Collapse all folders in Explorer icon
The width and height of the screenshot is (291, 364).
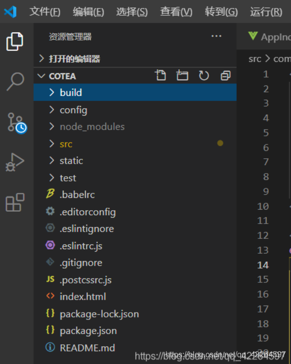225,76
